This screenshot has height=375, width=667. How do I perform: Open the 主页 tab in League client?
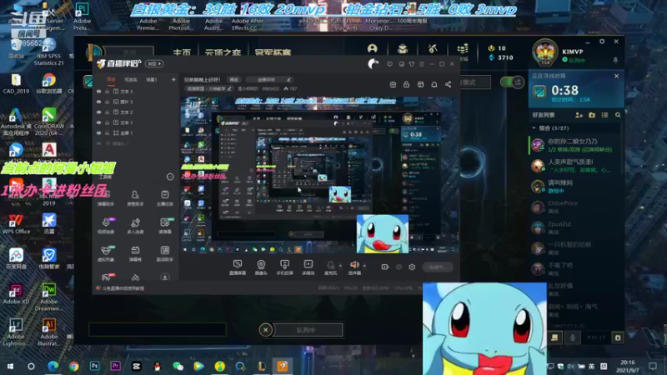pyautogui.click(x=182, y=52)
